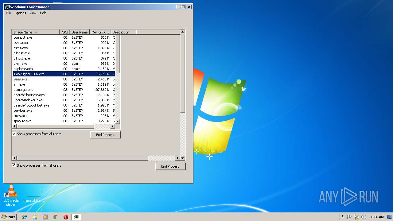Viewport: 393px width, 221px height.
Task: Maximize the Task Manager window
Action: click(x=184, y=7)
